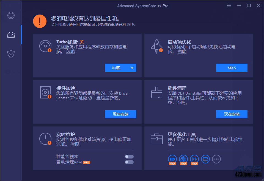Click the 插件清理 broom icon
This screenshot has height=181, width=264.
(156, 92)
